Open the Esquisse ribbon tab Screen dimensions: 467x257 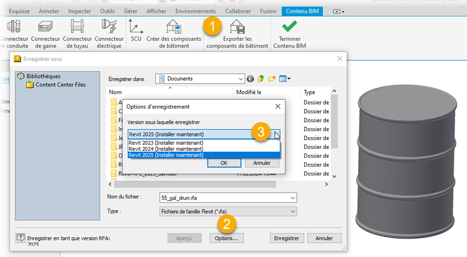point(19,11)
